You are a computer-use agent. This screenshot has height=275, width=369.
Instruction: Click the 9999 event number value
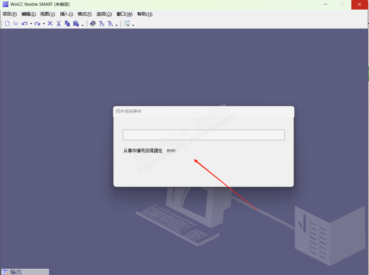(171, 151)
